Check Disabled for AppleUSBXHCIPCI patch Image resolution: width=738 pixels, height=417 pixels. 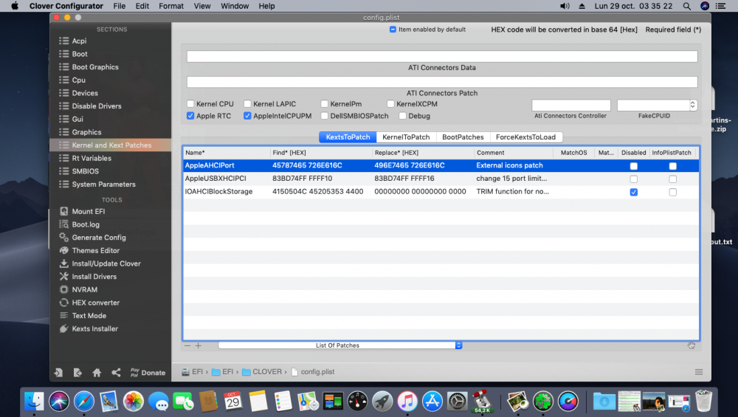(x=633, y=179)
